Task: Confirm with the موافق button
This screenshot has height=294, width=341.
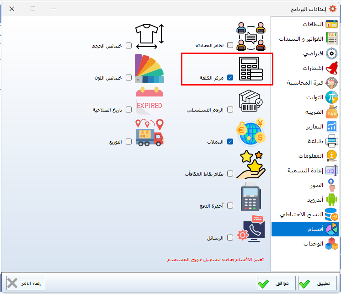Action: tap(276, 283)
